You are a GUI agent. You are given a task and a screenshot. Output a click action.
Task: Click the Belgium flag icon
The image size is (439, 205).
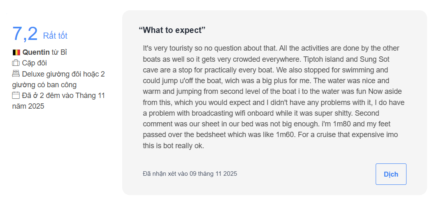coord(16,52)
